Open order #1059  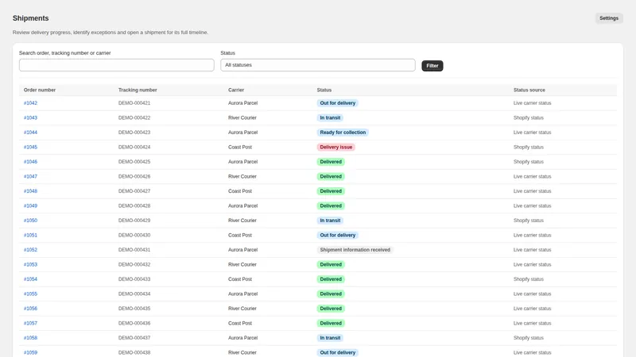(x=30, y=352)
